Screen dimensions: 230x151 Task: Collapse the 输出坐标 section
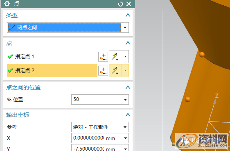click(128, 114)
